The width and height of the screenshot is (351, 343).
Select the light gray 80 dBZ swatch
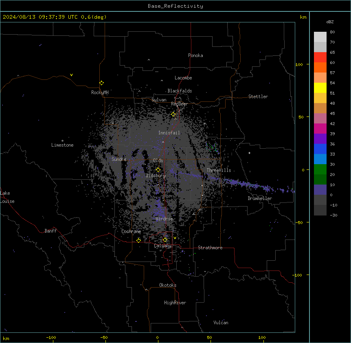point(320,37)
